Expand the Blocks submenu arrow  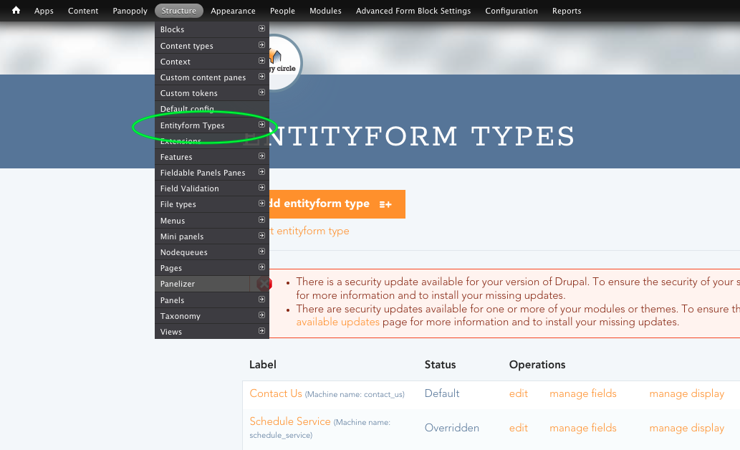coord(261,29)
